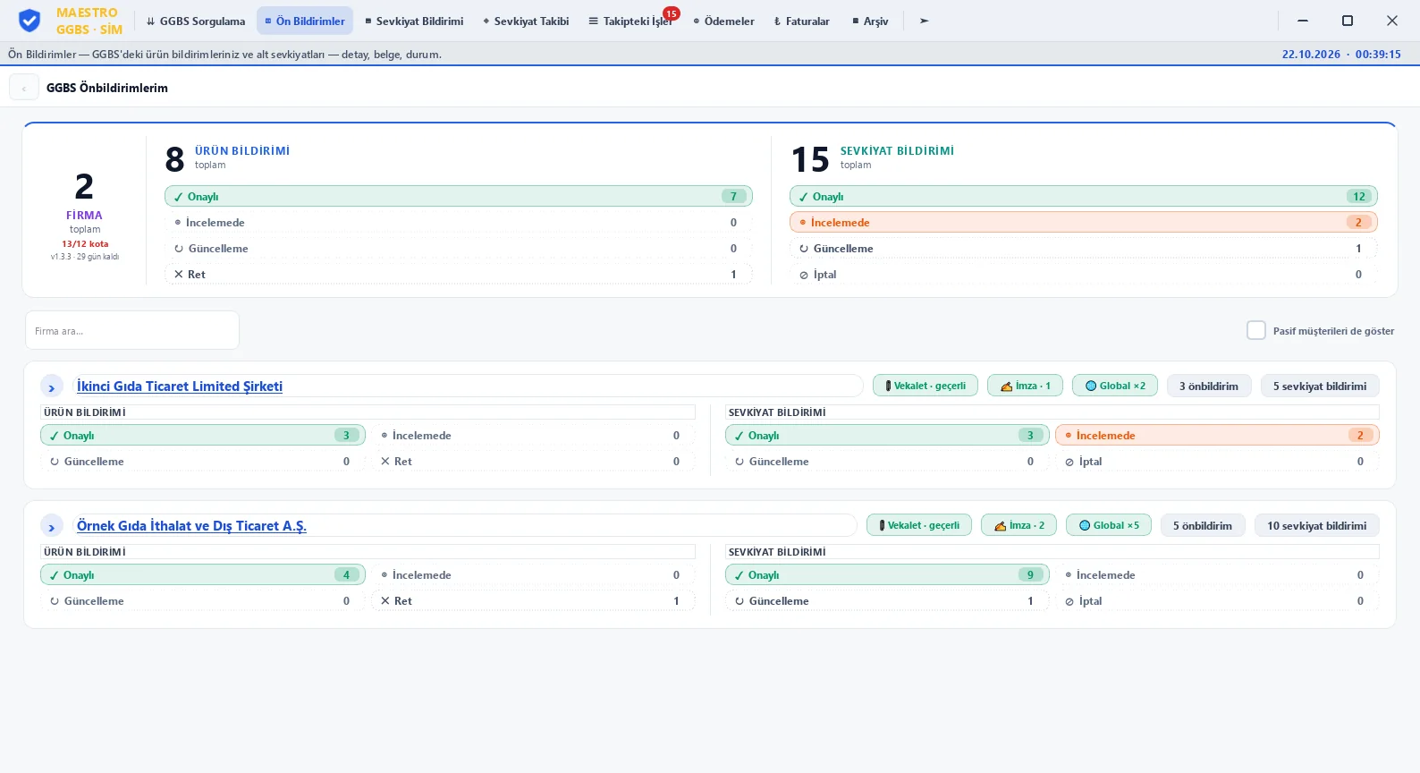Click Vekalet geçerli badge for Örnek Gıda

tap(919, 525)
